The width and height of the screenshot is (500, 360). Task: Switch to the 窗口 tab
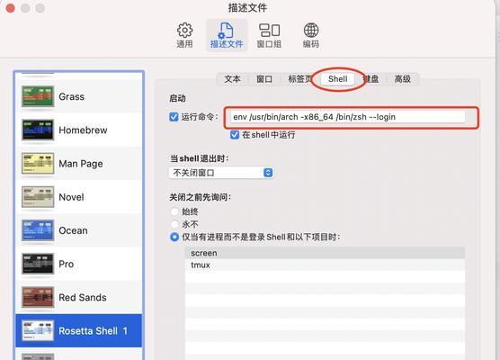(264, 79)
